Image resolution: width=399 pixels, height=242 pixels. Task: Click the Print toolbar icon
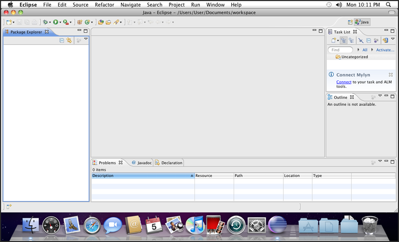[x=34, y=22]
